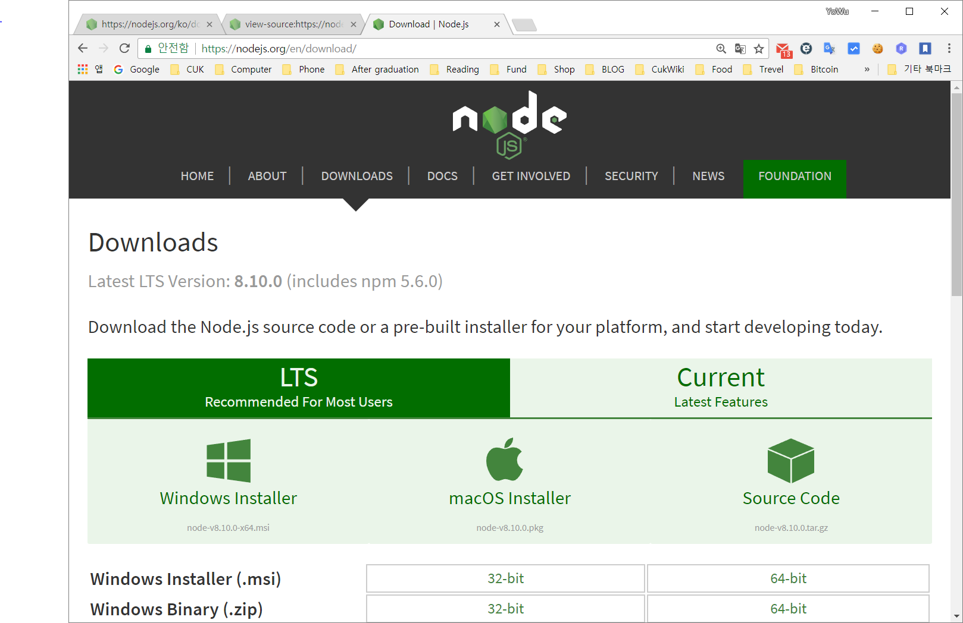Download the Source Code cube icon
Screen dimensions: 963x623
click(x=791, y=461)
